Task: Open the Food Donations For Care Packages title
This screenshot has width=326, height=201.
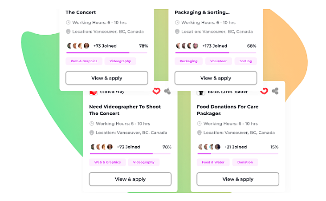Action: (x=228, y=110)
